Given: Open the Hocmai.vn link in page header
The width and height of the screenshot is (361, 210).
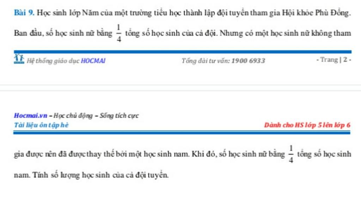Looking at the screenshot, I should pos(30,115).
